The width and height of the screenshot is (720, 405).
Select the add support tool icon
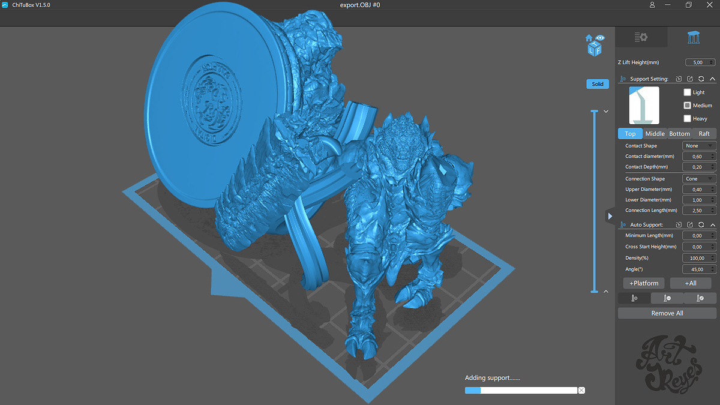634,298
